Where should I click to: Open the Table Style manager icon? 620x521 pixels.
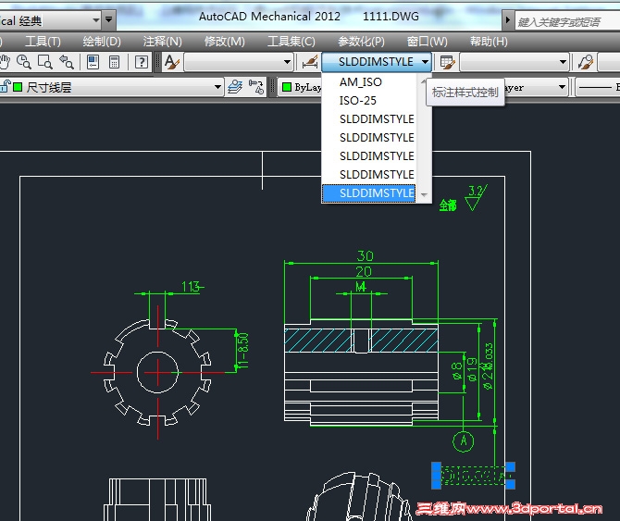447,62
